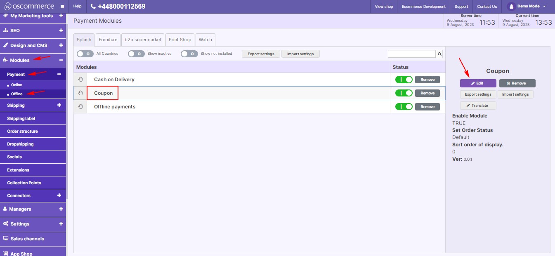Image resolution: width=555 pixels, height=256 pixels.
Task: Click the Settings gear icon in the sidebar
Action: click(x=6, y=224)
